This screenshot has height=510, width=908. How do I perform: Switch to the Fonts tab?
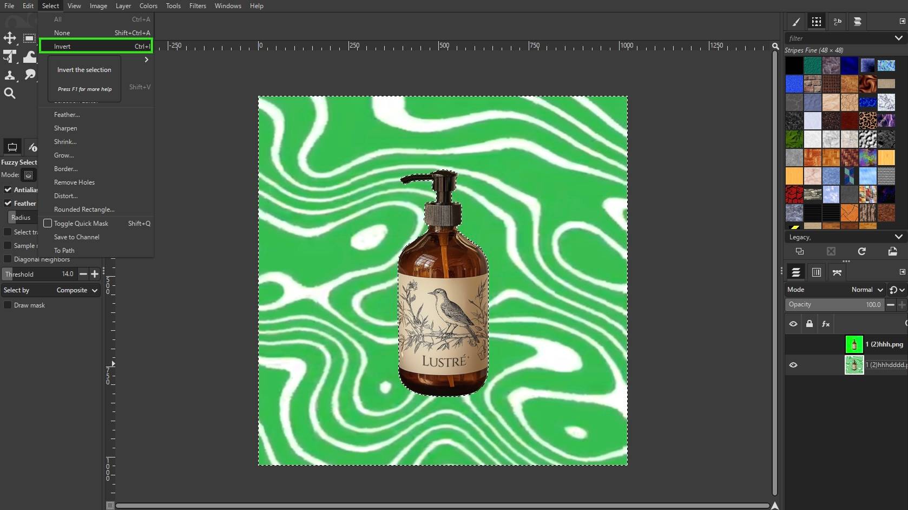(837, 22)
